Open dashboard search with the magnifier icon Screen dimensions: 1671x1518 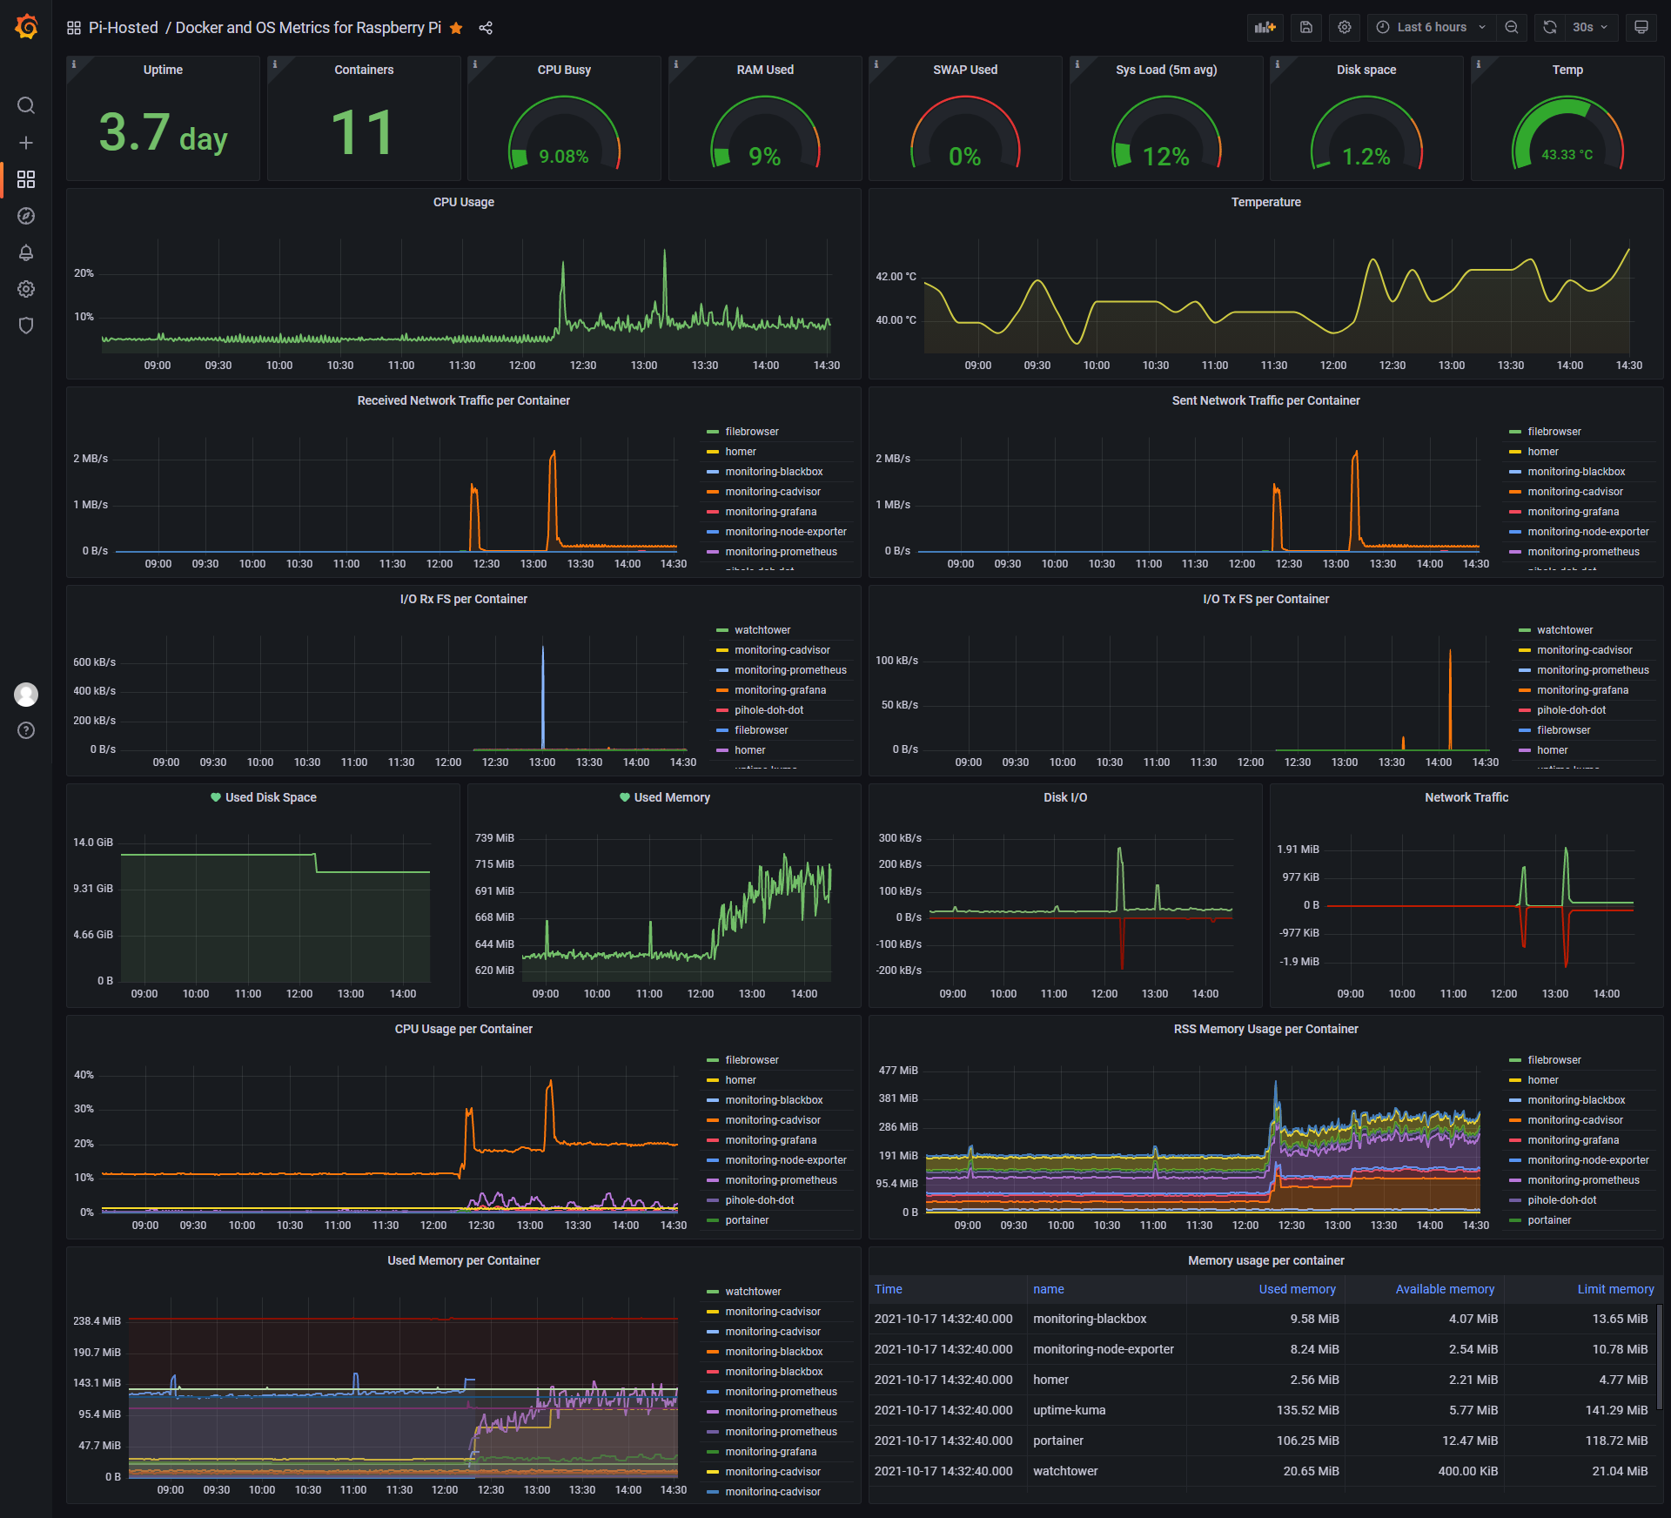tap(26, 105)
